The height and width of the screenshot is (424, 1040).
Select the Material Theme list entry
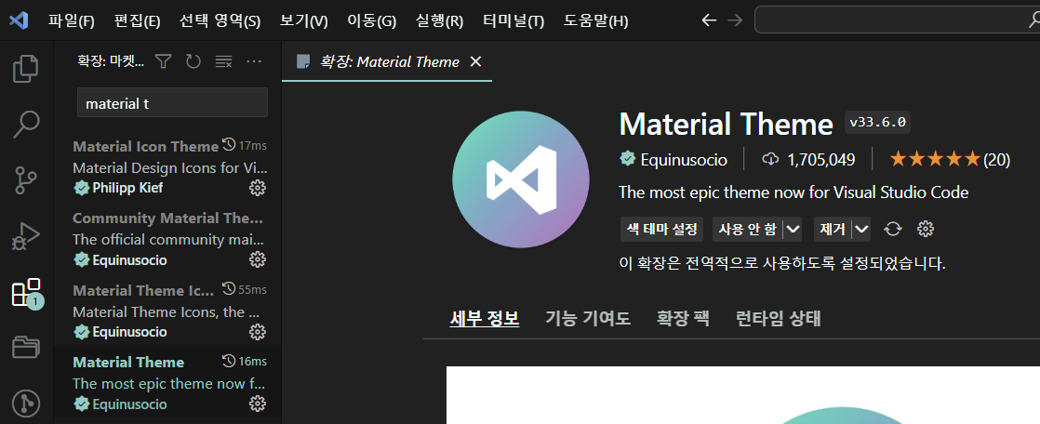[167, 383]
